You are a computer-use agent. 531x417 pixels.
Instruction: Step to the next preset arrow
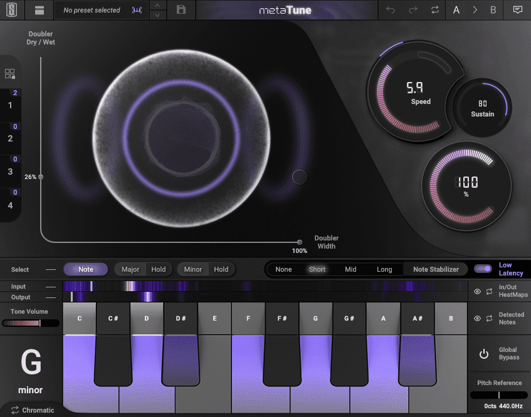(x=157, y=15)
